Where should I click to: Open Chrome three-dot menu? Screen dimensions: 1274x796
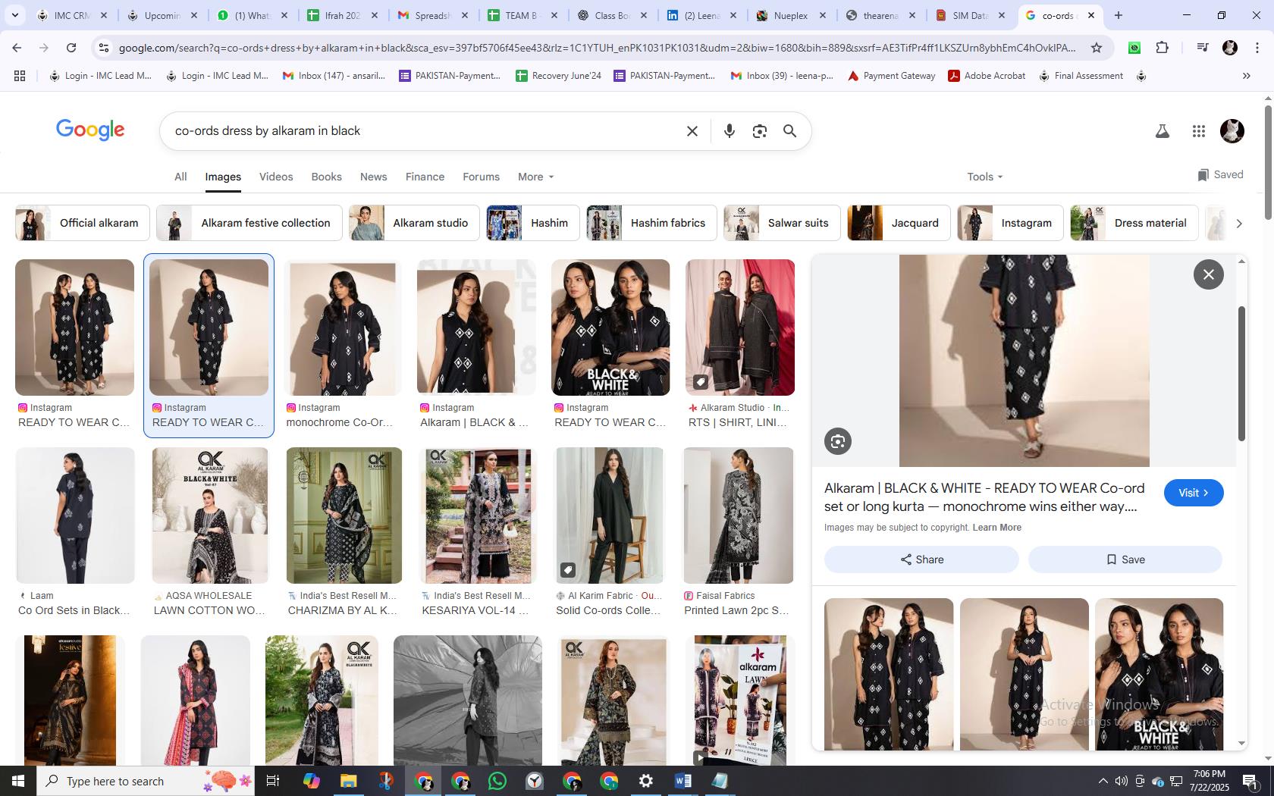(x=1257, y=48)
